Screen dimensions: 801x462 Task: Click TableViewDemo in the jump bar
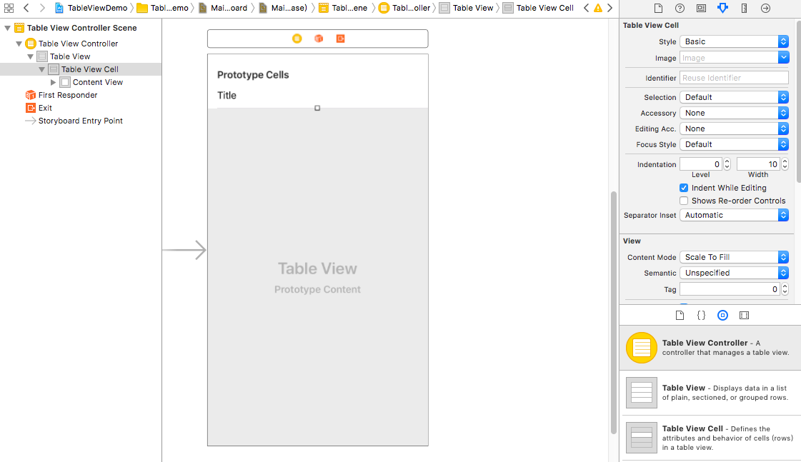tap(97, 8)
